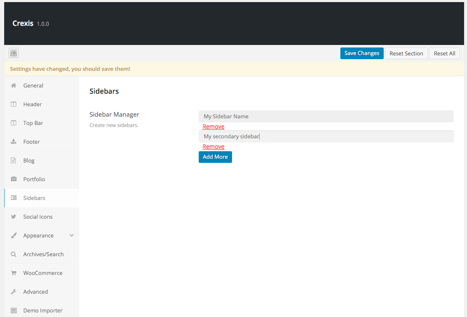Screen dimensions: 467x317
Task: Add another sidebar with Add More
Action: coord(215,157)
